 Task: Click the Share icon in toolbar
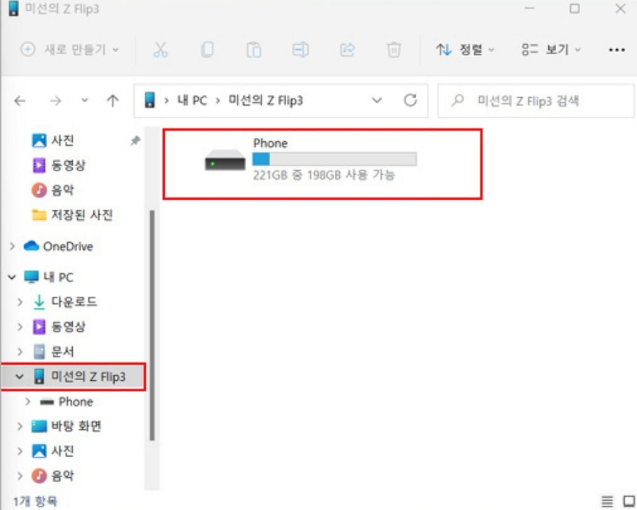[348, 50]
